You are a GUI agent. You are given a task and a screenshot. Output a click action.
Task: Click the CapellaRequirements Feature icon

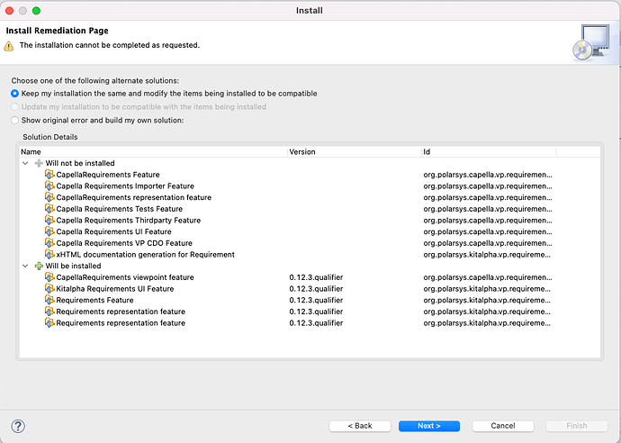point(49,175)
